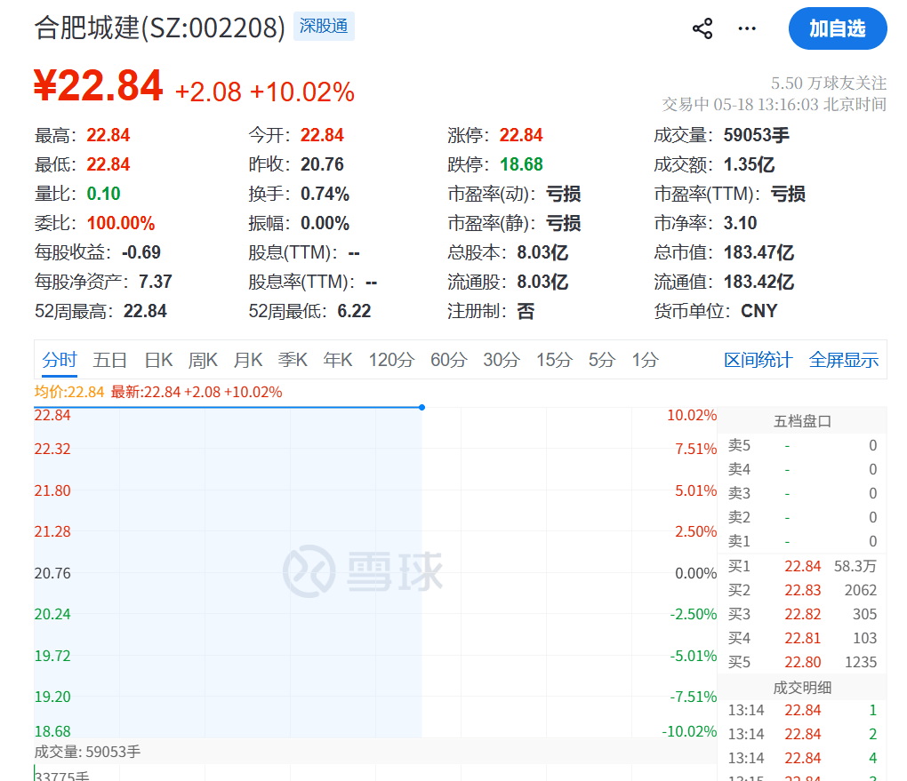Click the 跌停 value 18.68
The height and width of the screenshot is (781, 907).
click(x=520, y=164)
